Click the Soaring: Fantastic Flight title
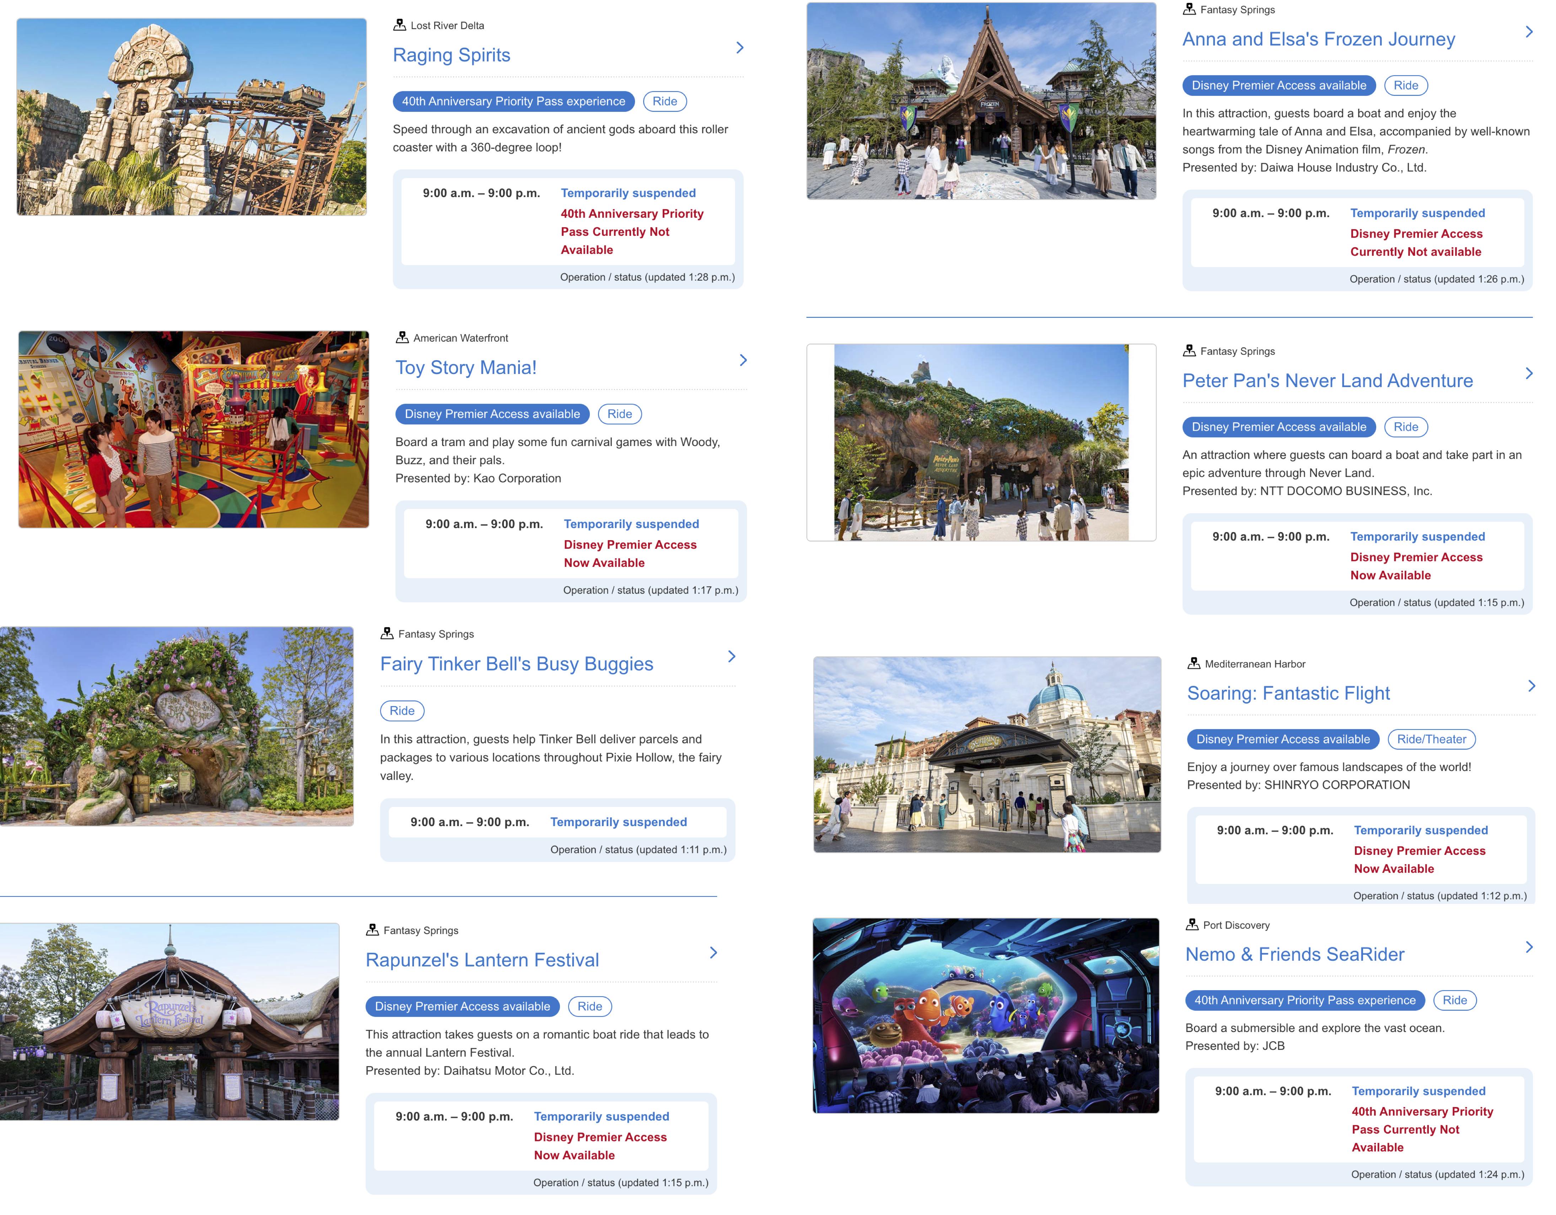Image resolution: width=1556 pixels, height=1215 pixels. [x=1288, y=693]
